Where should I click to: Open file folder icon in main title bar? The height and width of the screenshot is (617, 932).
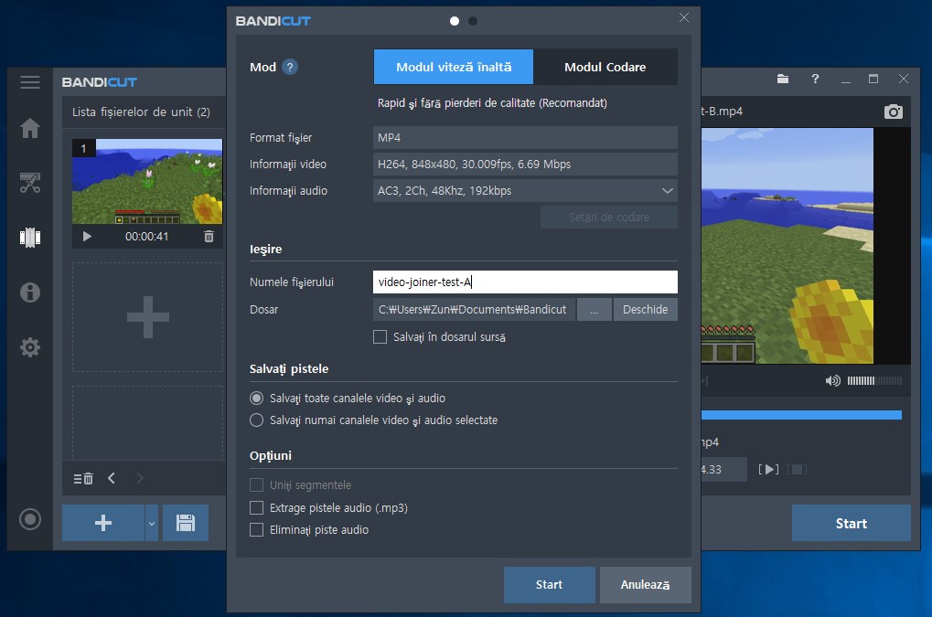tap(783, 79)
